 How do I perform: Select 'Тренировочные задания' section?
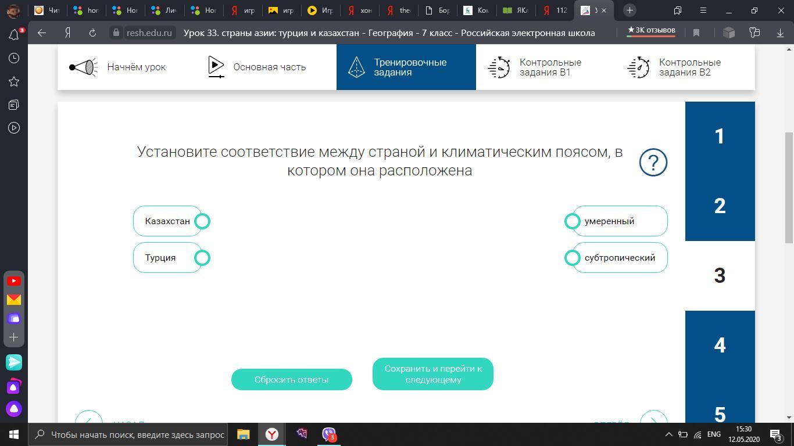click(406, 67)
